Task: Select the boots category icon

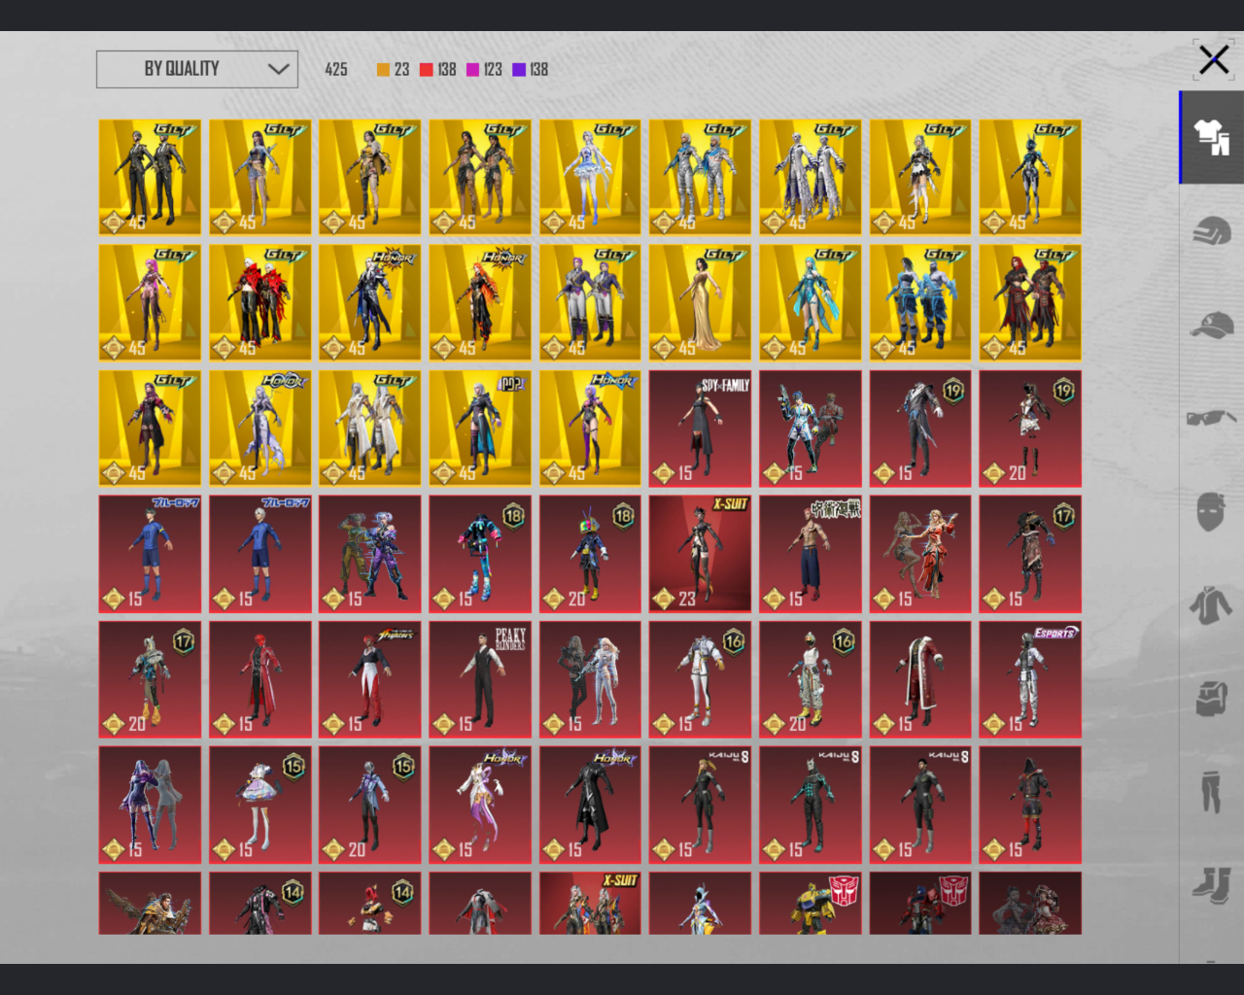Action: [x=1212, y=884]
